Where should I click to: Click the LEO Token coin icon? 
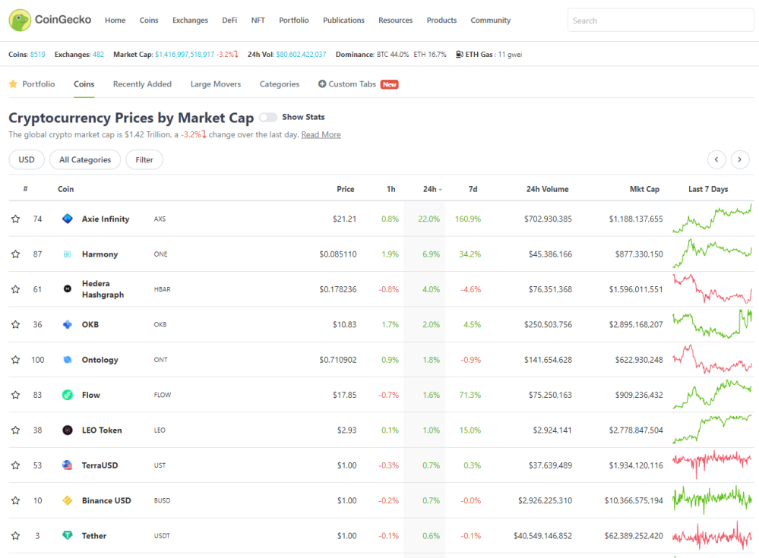(x=68, y=430)
